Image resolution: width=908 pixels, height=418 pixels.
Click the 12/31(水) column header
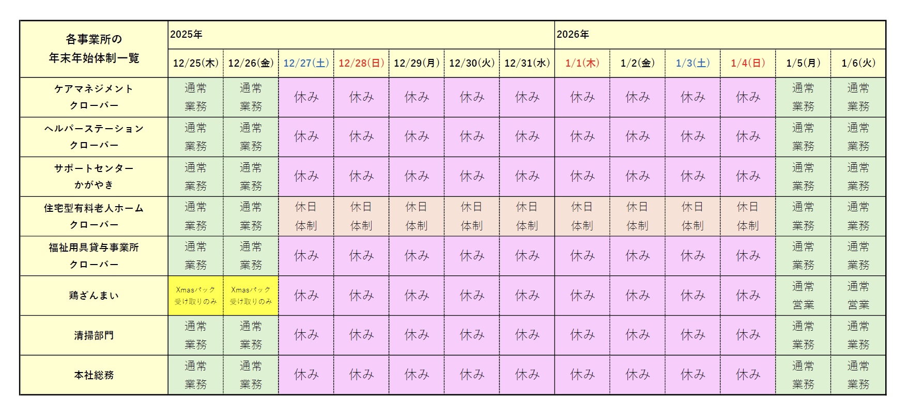pyautogui.click(x=527, y=63)
